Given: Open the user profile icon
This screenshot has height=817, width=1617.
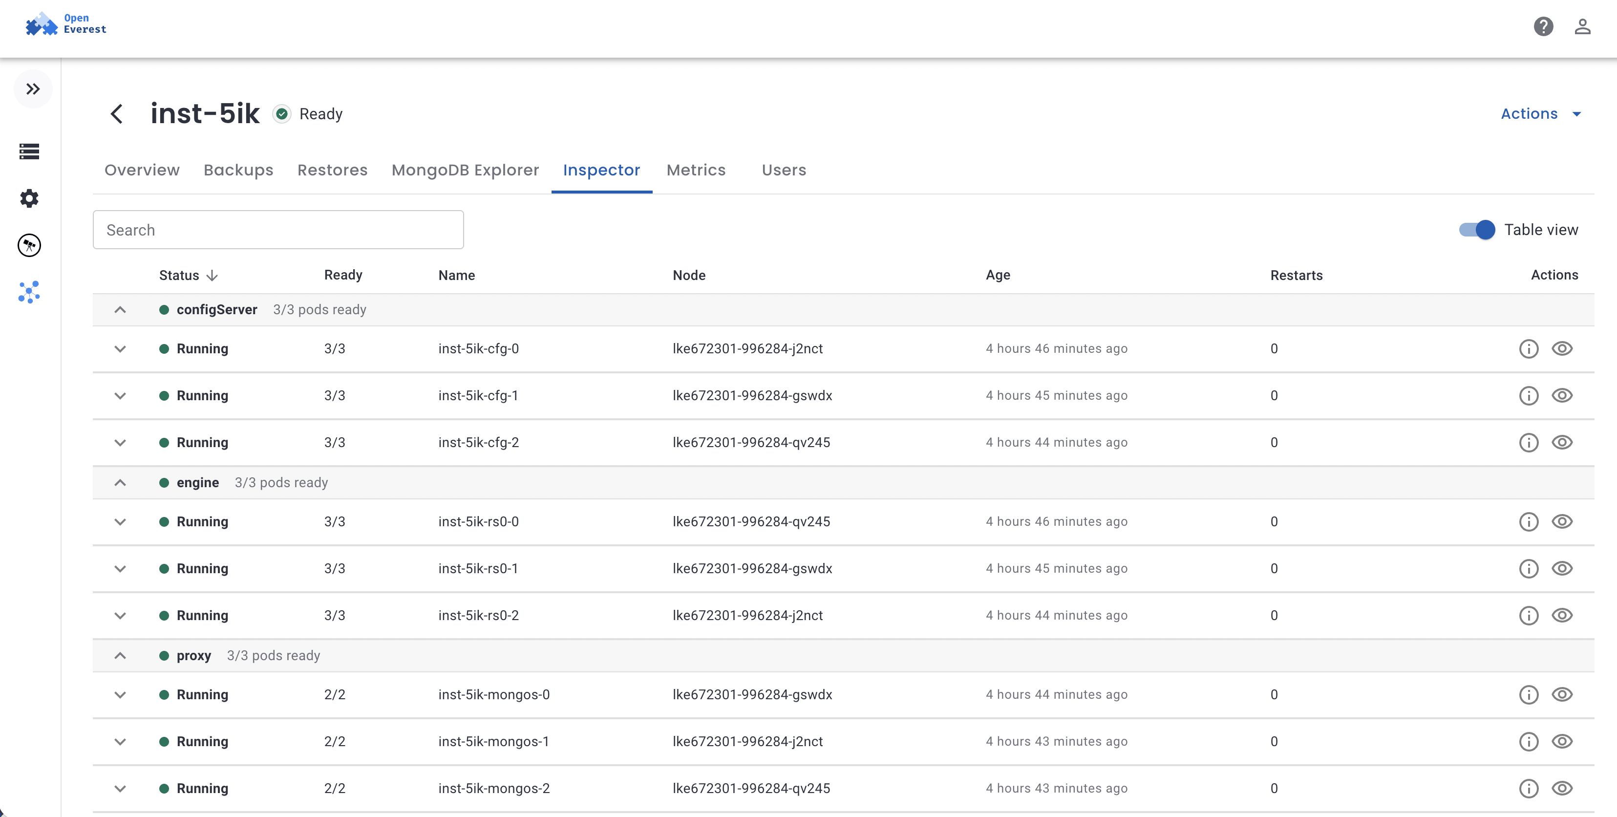Looking at the screenshot, I should (x=1582, y=26).
